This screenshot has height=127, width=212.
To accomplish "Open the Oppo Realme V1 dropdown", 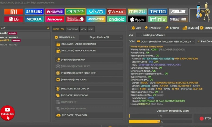I will pos(101,37).
